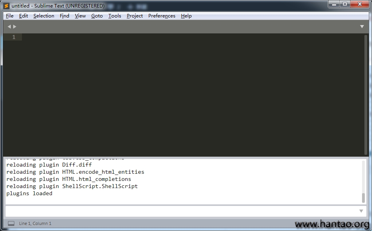The height and width of the screenshot is (231, 372).
Task: Expand the console input history arrow
Action: click(361, 211)
